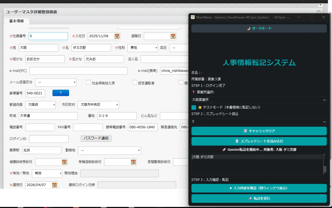Check 認定運転者 checkbox
Image resolution: width=332 pixels, height=208 pixels.
(x=135, y=82)
